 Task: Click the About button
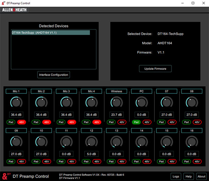click(x=201, y=176)
